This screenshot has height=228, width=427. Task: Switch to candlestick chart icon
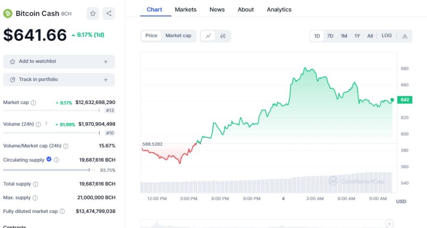223,36
